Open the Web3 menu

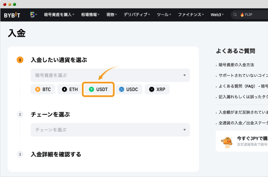coord(217,15)
